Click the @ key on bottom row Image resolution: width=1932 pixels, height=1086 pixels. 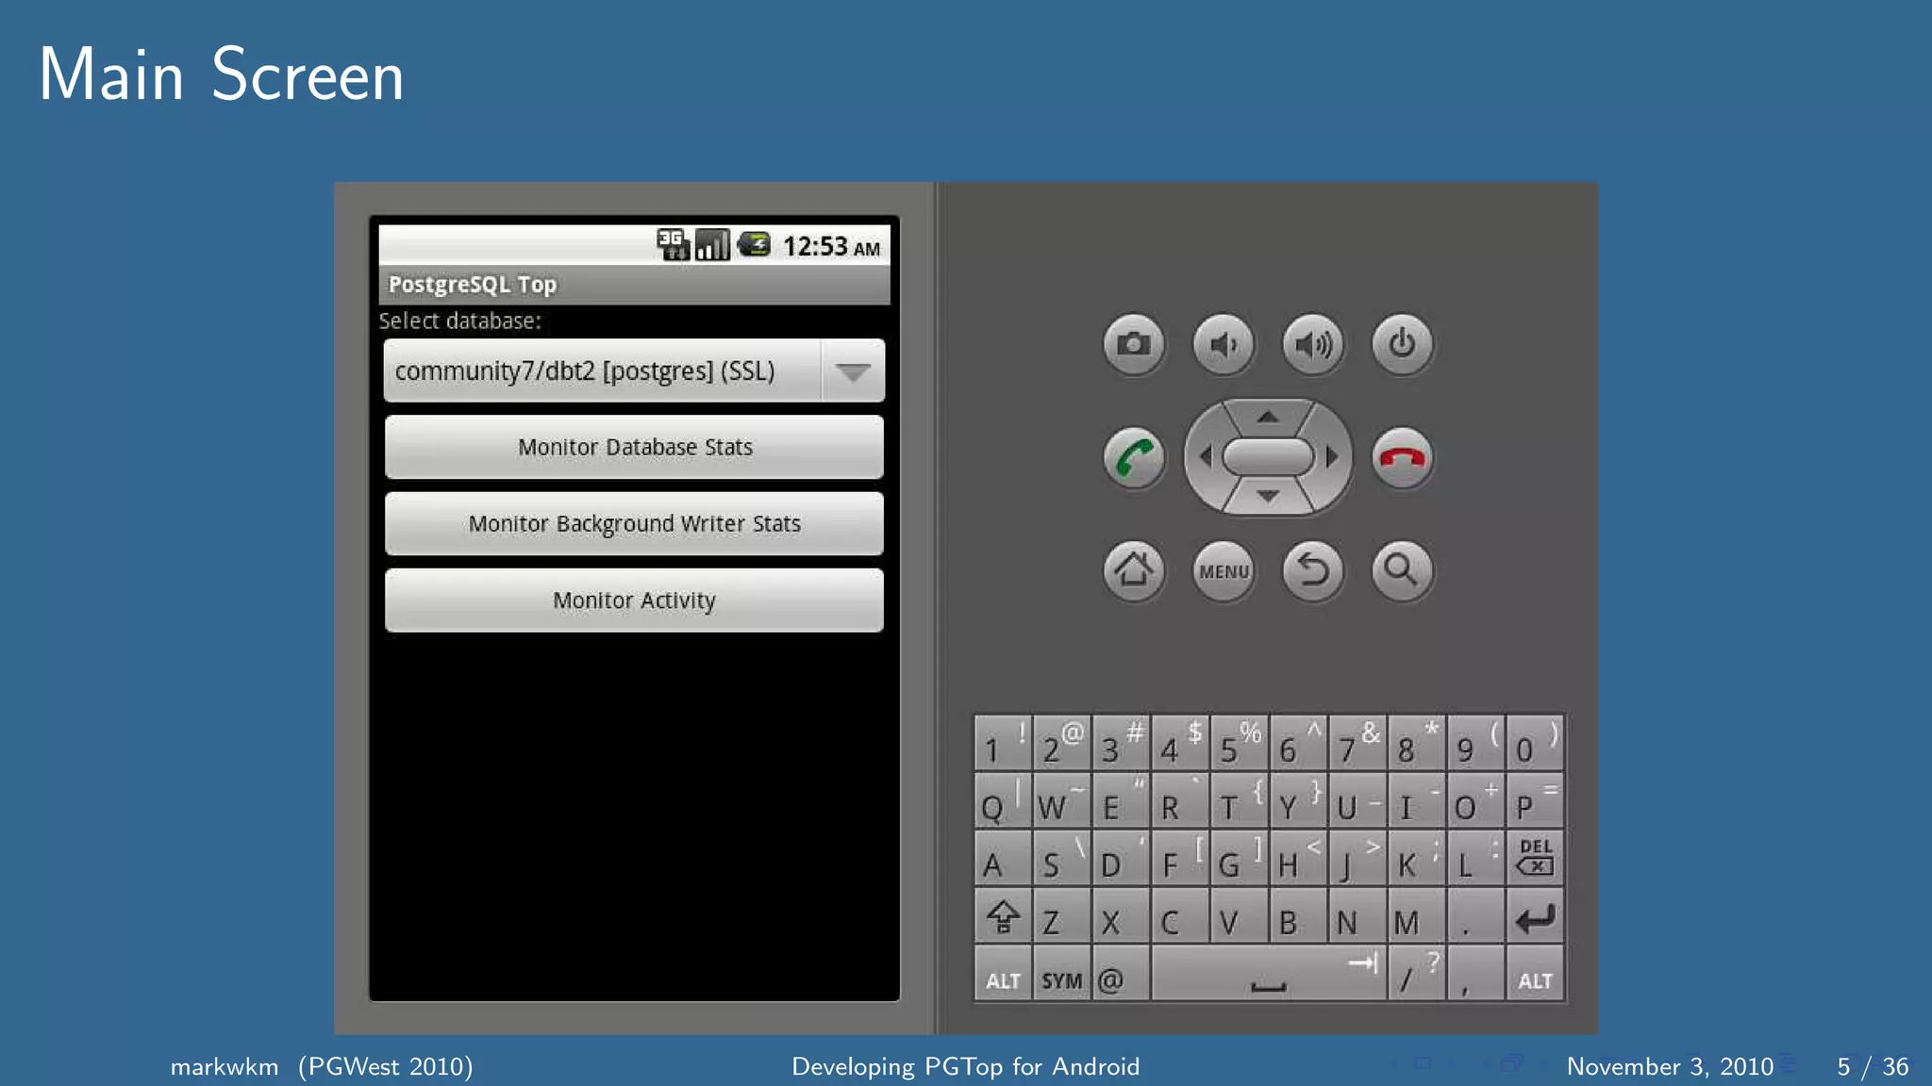(1121, 973)
